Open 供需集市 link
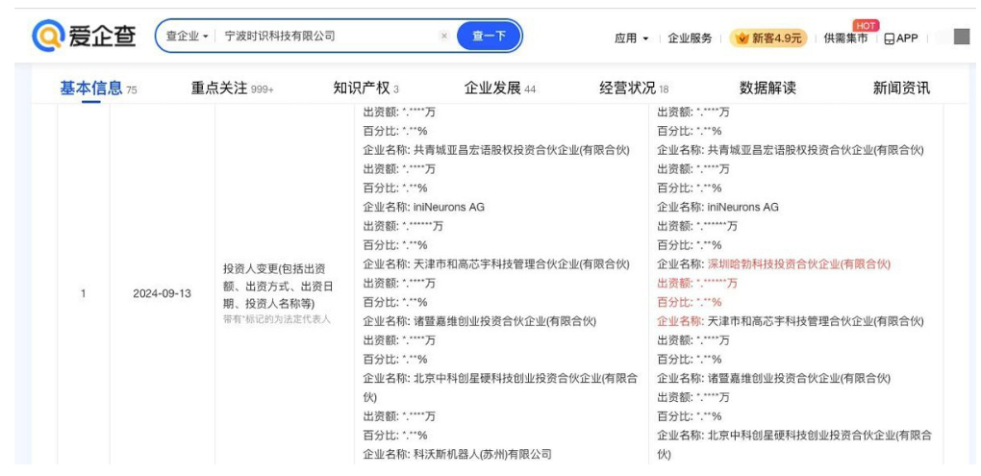Viewport: 981px width, 476px height. [845, 38]
